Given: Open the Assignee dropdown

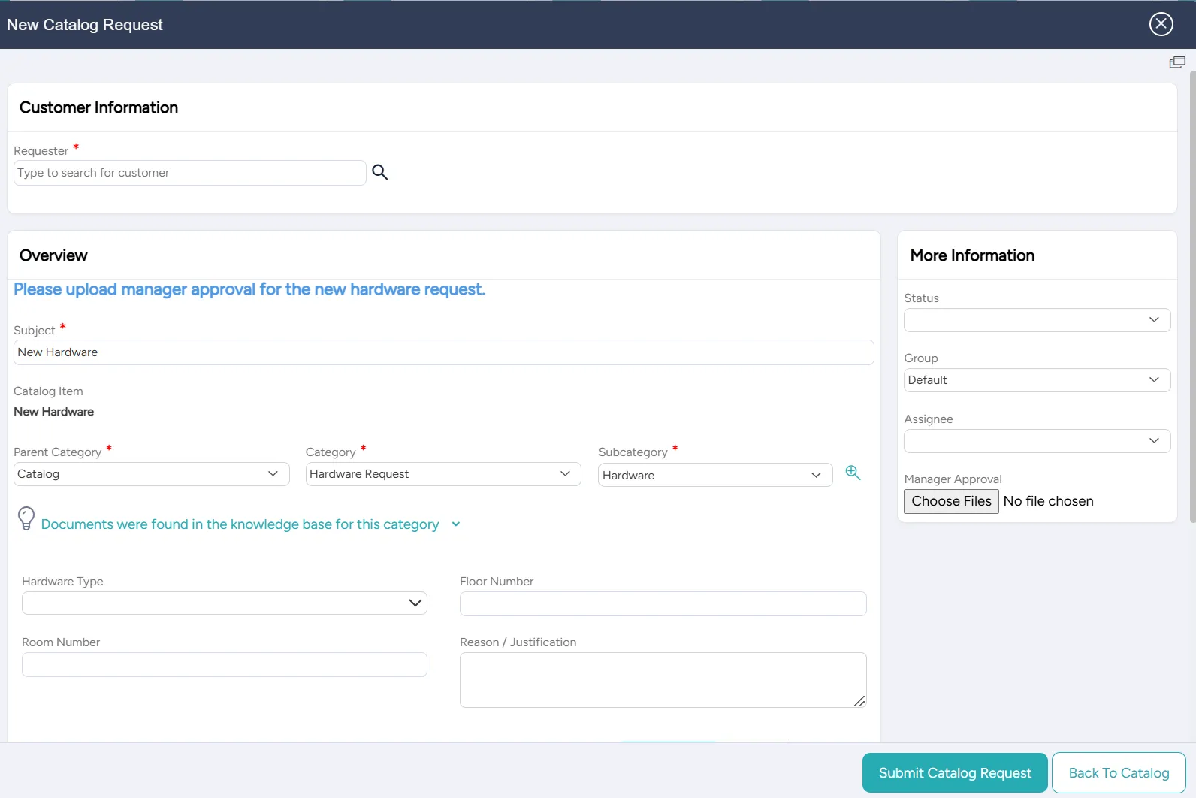Looking at the screenshot, I should (1037, 441).
